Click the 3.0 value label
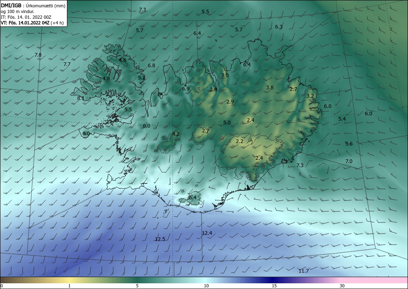Viewport: 408px width, 289px height. [x=225, y=75]
